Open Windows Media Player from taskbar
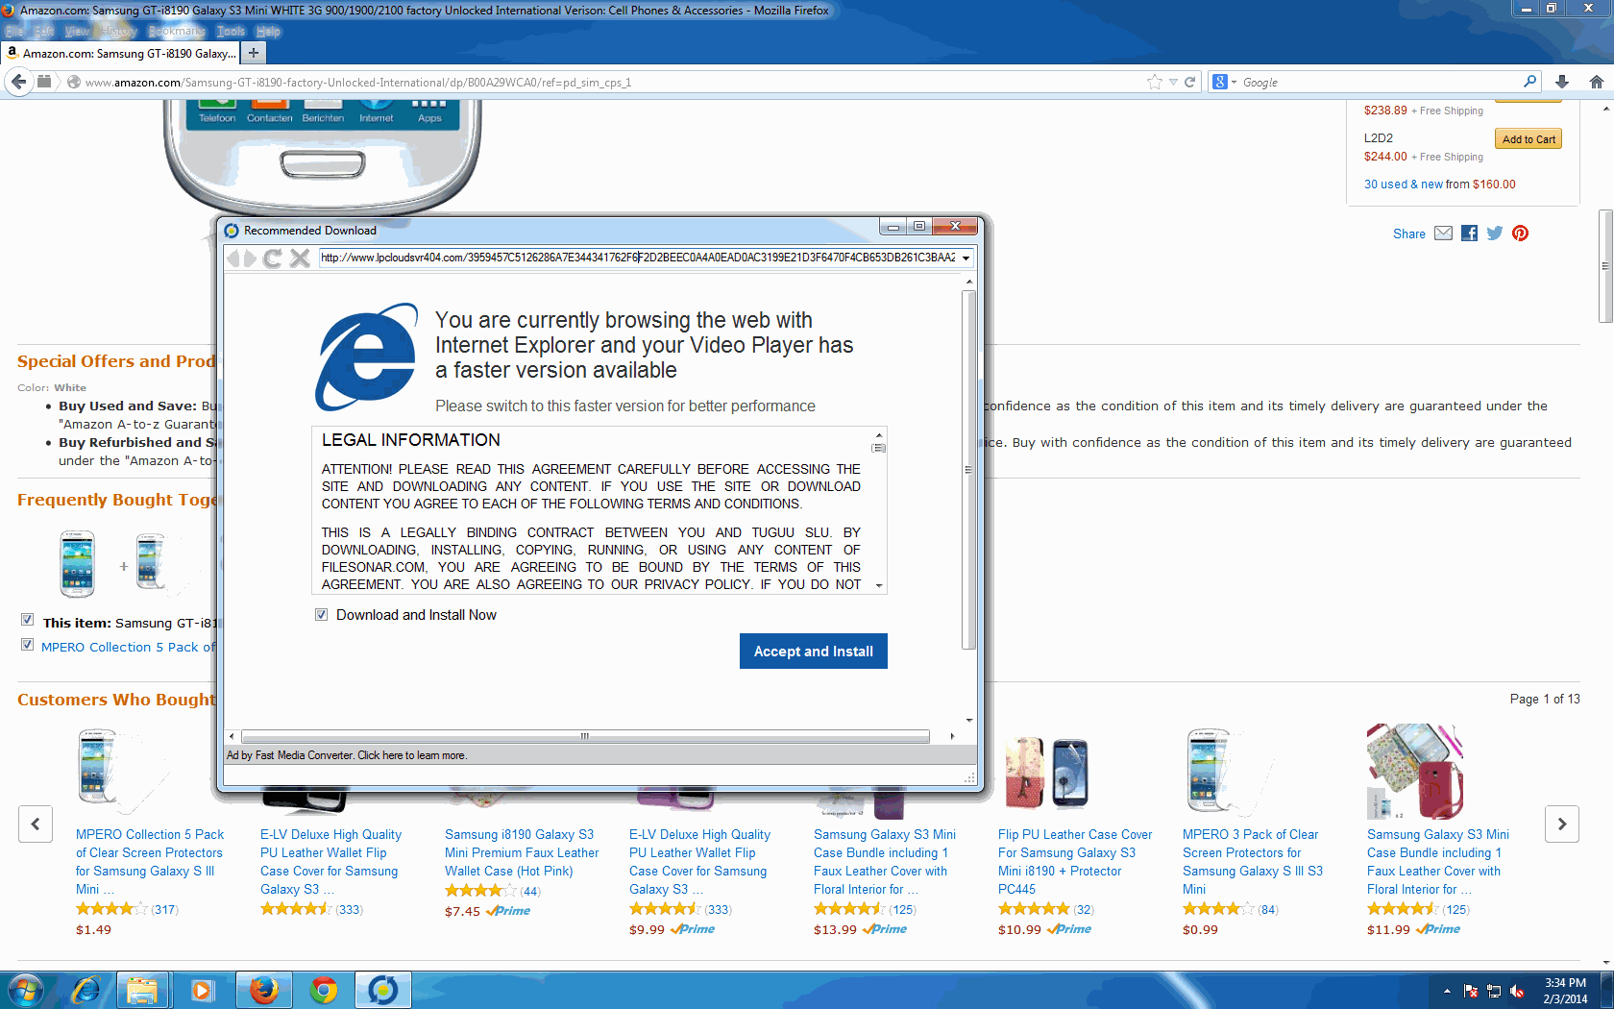The height and width of the screenshot is (1009, 1614). tap(202, 990)
